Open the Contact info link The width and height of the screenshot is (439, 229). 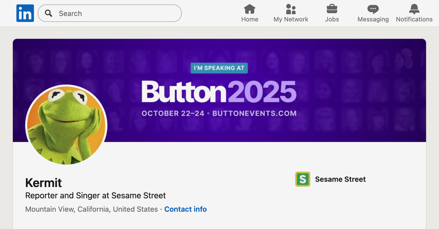(x=185, y=209)
